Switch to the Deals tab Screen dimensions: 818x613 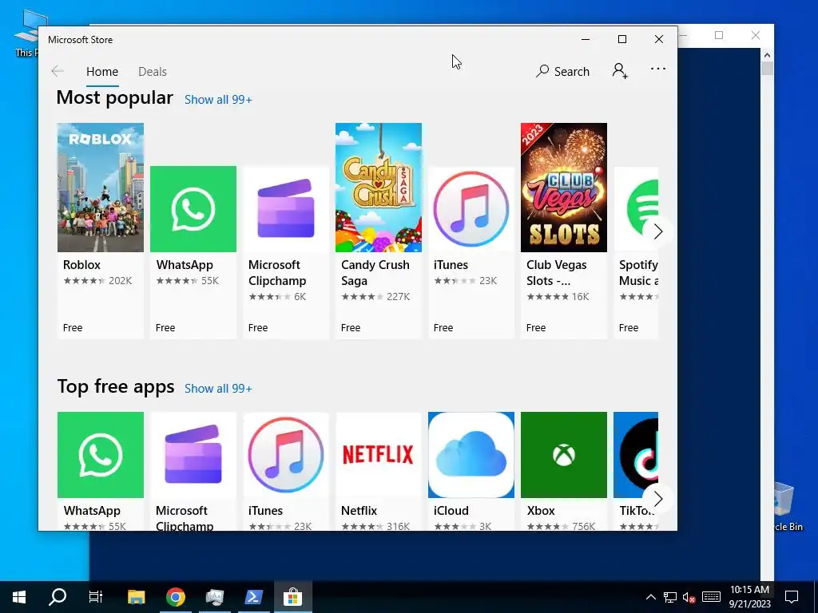tap(153, 71)
